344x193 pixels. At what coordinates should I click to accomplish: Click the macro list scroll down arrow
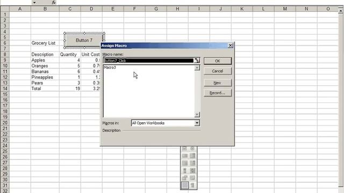197,114
